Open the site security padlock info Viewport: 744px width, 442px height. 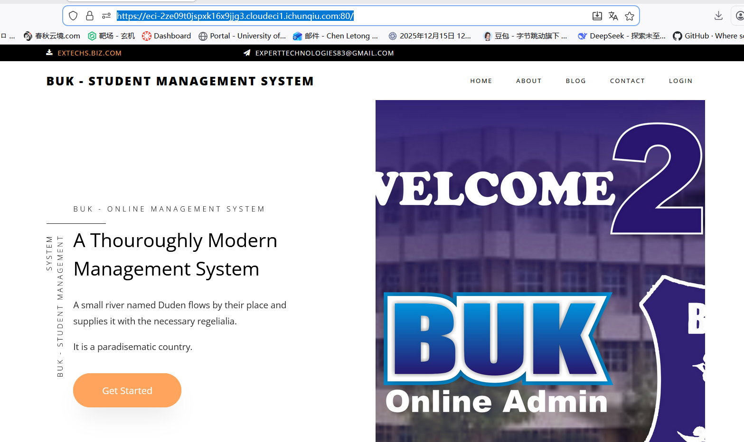pos(90,16)
